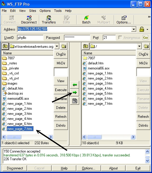
Task: Click the Multipart toolbar icon
Action: [104, 20]
